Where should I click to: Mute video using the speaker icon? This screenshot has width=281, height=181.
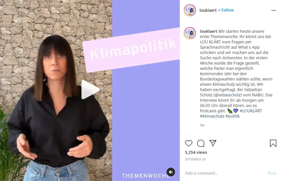coord(171,172)
